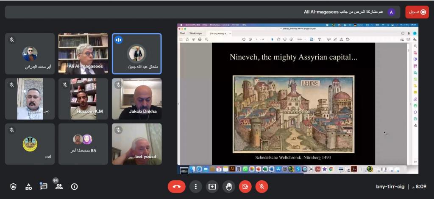434x199 pixels.
Task: Open the chat messages panel
Action: click(44, 186)
